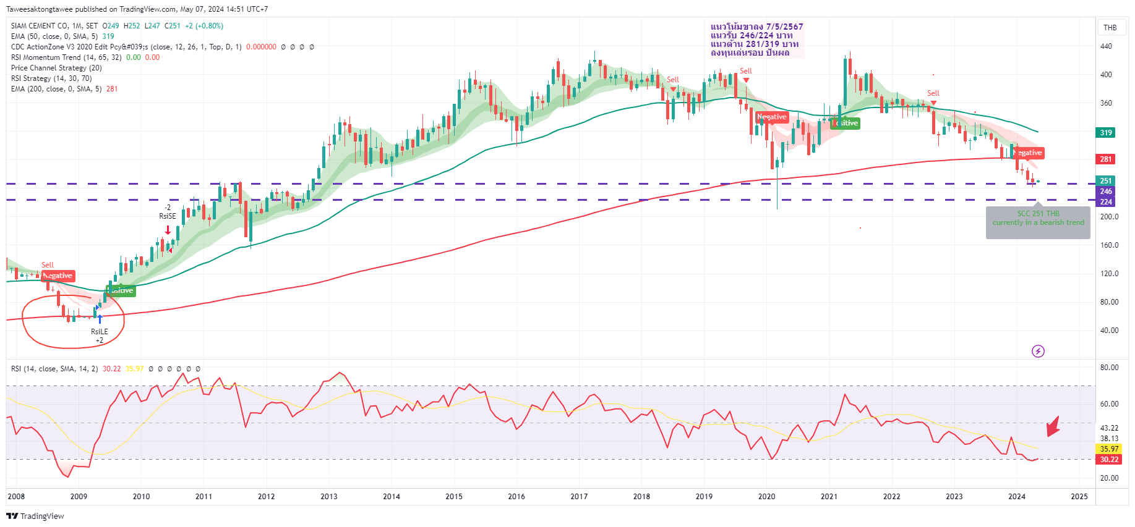Screen dimensions: 1135x527
Task: Click the TradingView logo at bottom
Action: point(35,516)
